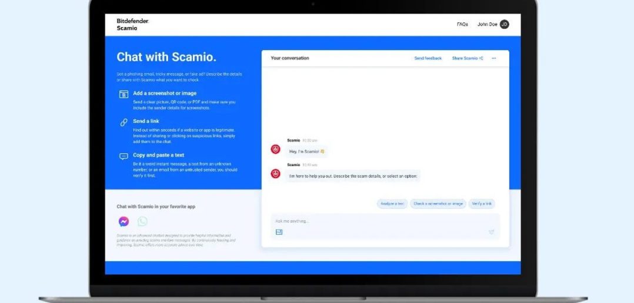Image resolution: width=634 pixels, height=303 pixels.
Task: Open Scamio chat in Facebook Messenger
Action: coord(124,221)
